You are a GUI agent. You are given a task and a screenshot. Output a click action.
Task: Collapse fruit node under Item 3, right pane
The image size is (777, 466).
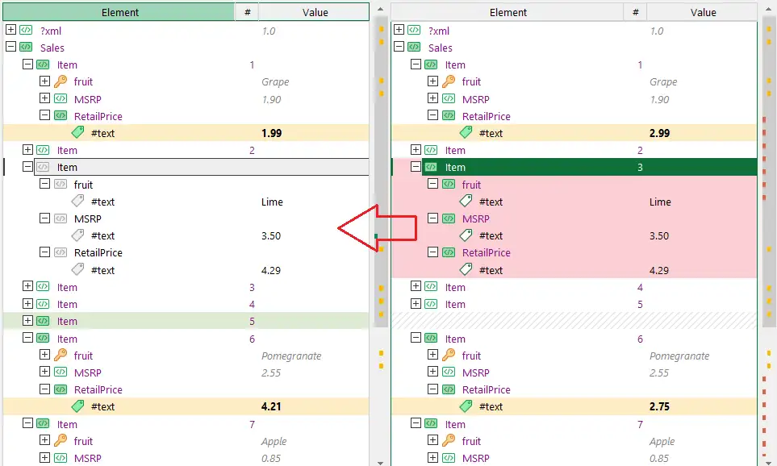[432, 184]
